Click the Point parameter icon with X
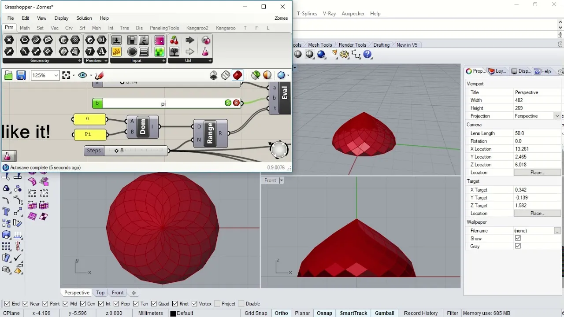The width and height of the screenshot is (564, 317). (x=9, y=40)
